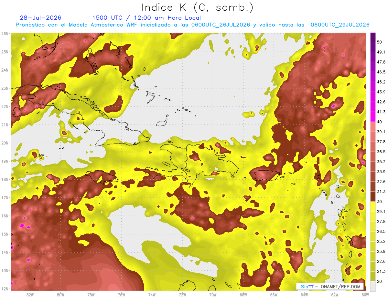Click the "74W" longitude label
388x299 pixels.
[152, 294]
